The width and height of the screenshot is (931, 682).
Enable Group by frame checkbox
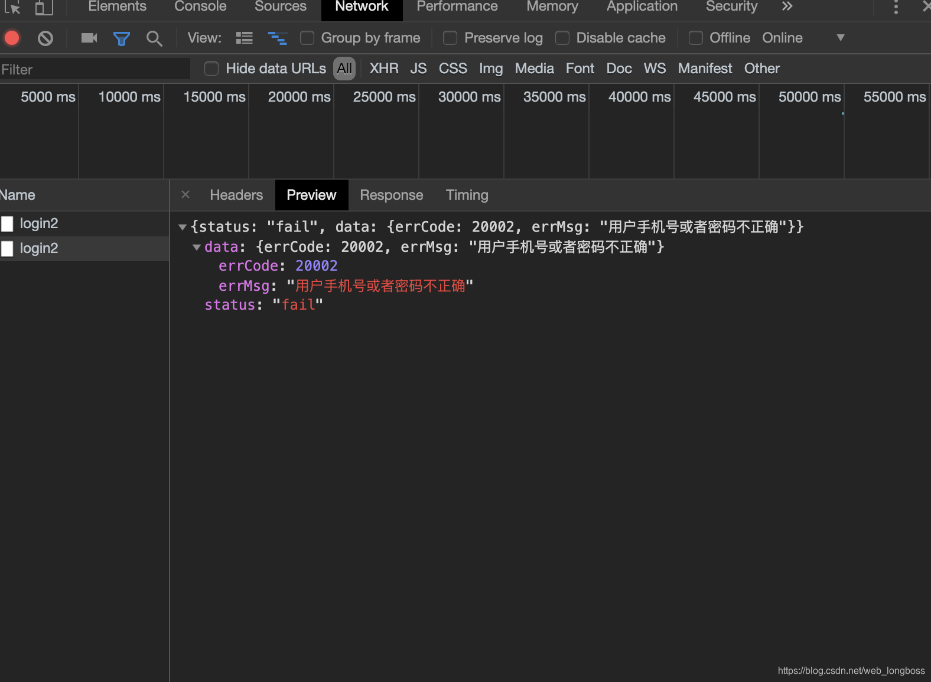307,38
